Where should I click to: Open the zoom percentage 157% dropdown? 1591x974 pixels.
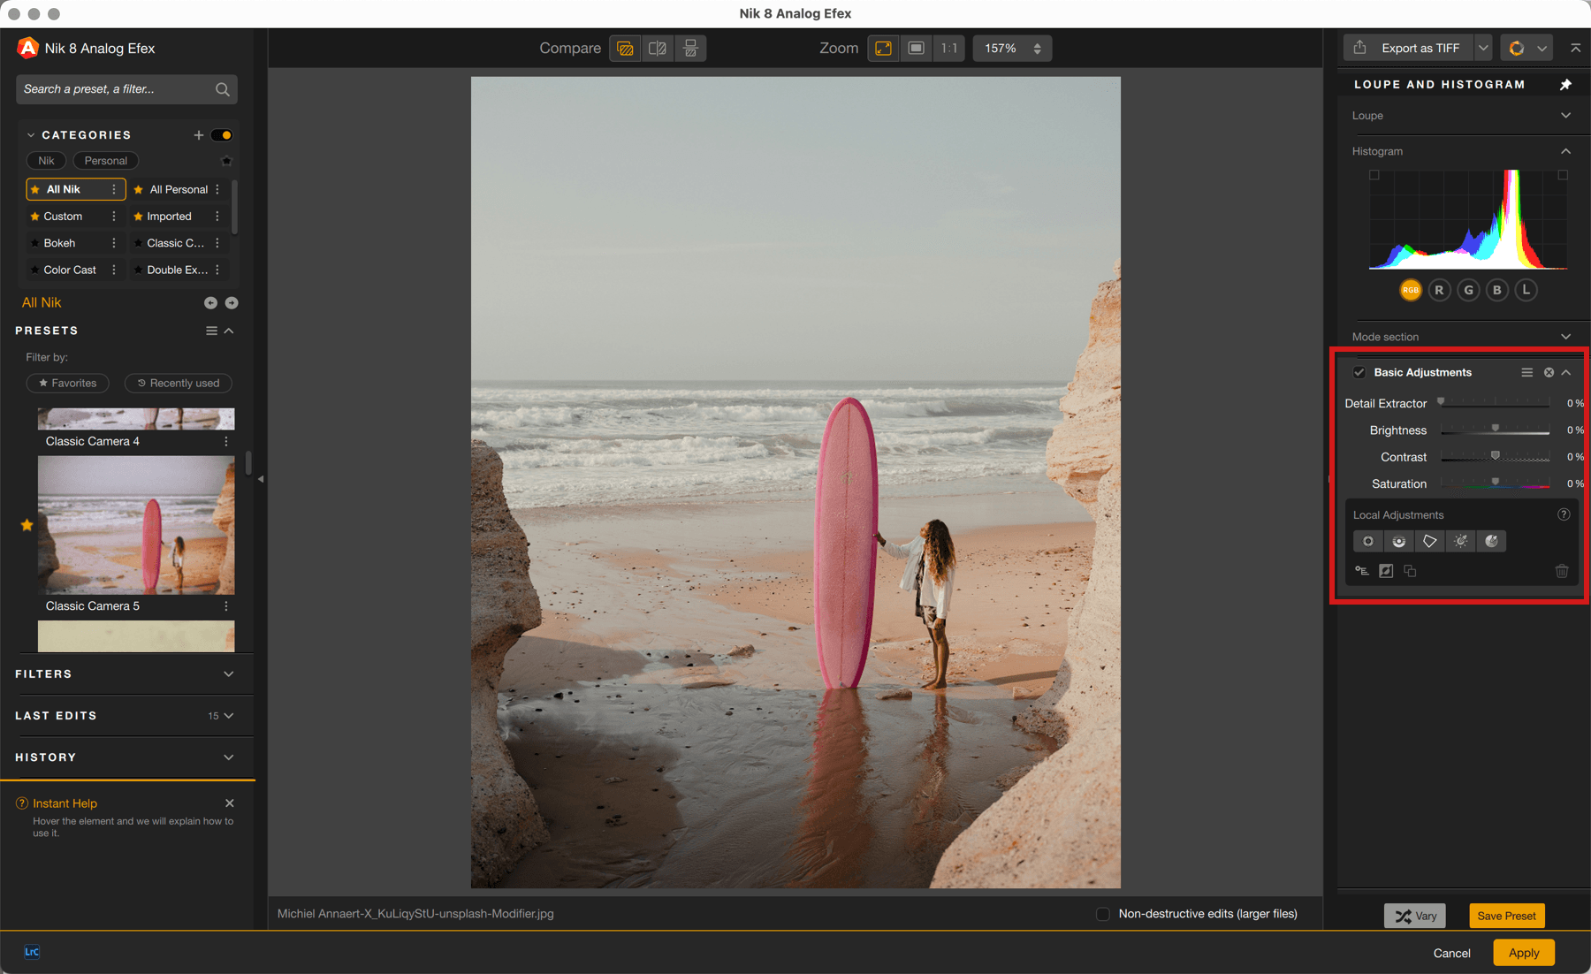[x=1012, y=49]
